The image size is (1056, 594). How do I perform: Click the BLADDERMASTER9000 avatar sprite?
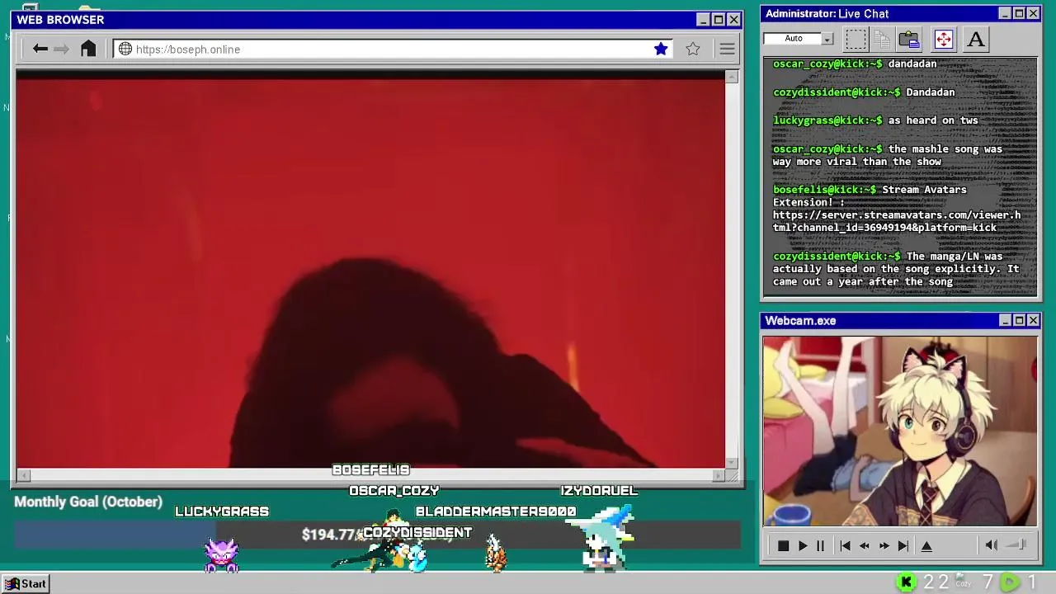click(x=495, y=554)
